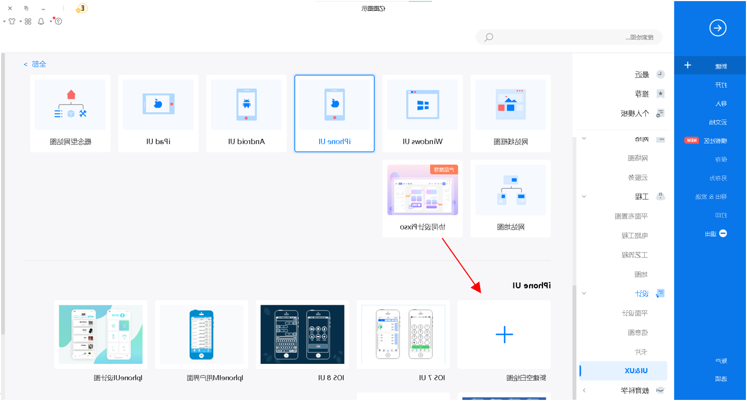Open 选项 options in the sidebar
Screen dimensions: 747x401
coord(721,379)
